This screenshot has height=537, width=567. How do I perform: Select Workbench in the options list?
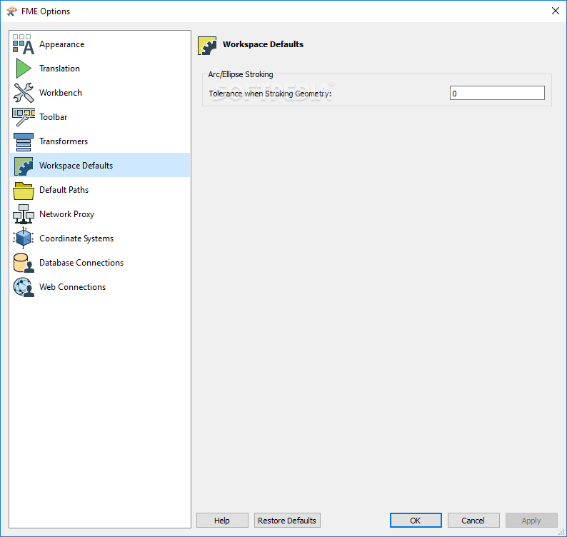(100, 93)
